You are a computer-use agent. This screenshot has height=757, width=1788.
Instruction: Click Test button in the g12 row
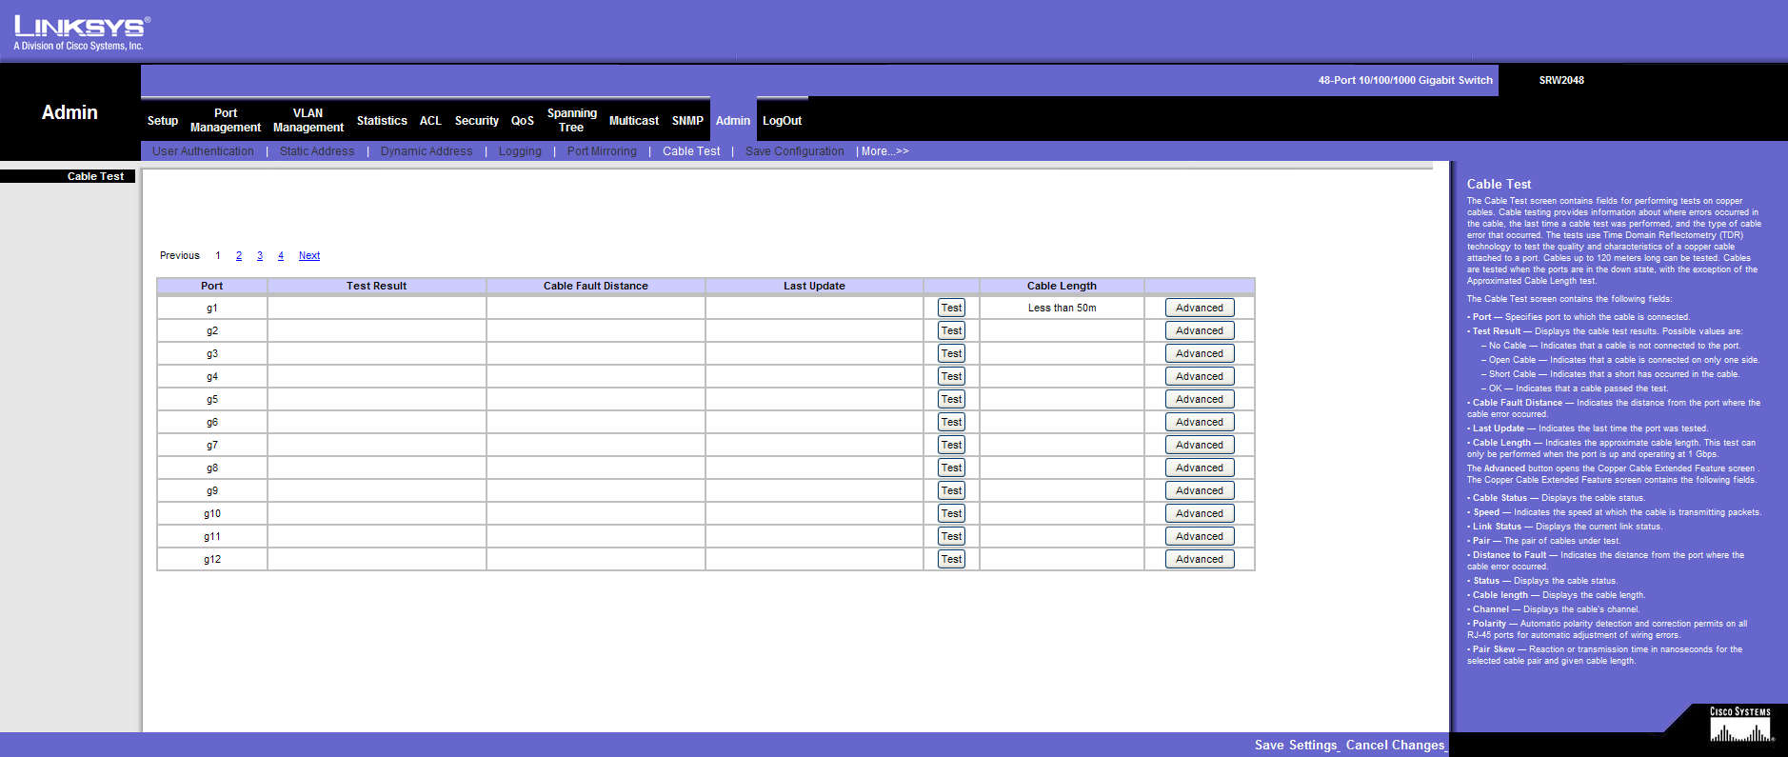pos(951,559)
